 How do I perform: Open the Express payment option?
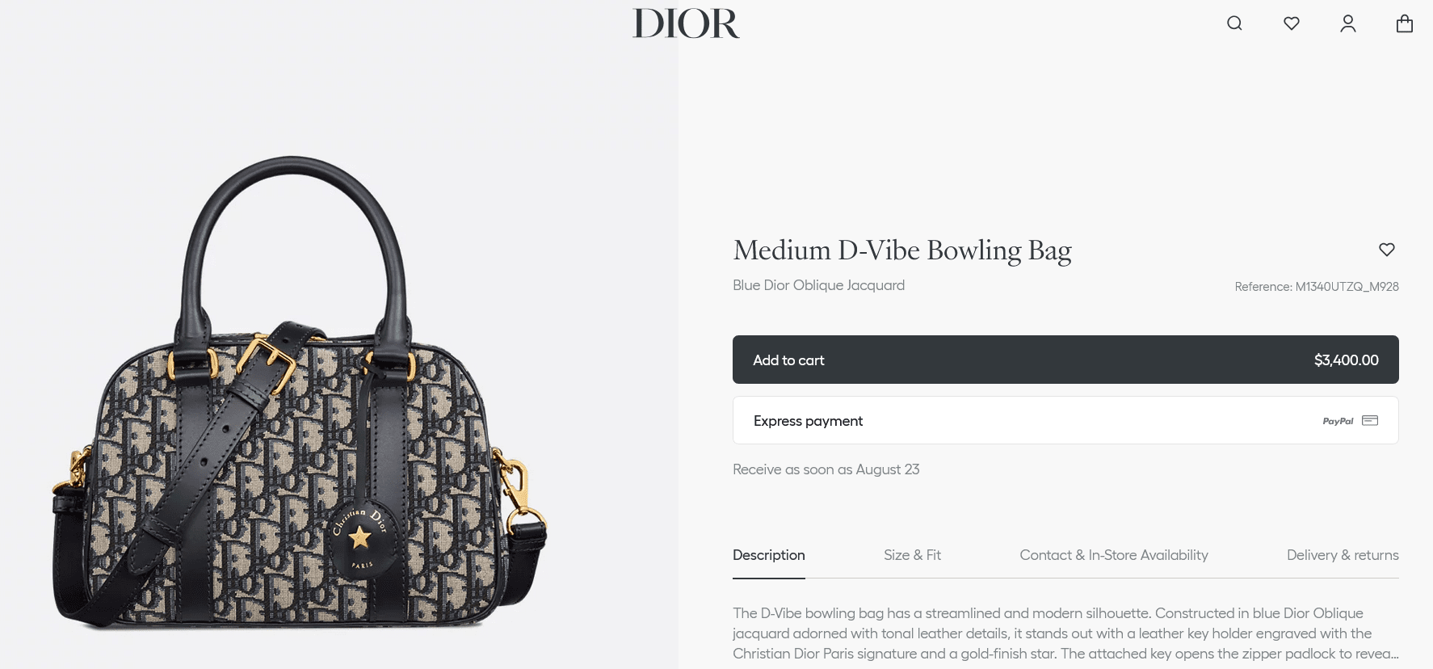1065,420
